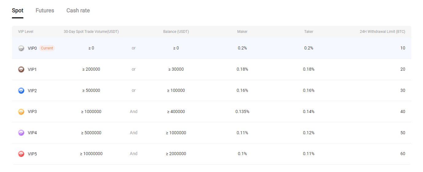Click the blue VIP2 badge icon
Image resolution: width=423 pixels, height=172 pixels.
pos(21,91)
